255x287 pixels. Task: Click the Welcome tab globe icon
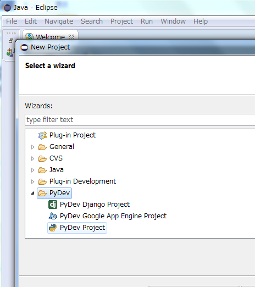pyautogui.click(x=29, y=36)
